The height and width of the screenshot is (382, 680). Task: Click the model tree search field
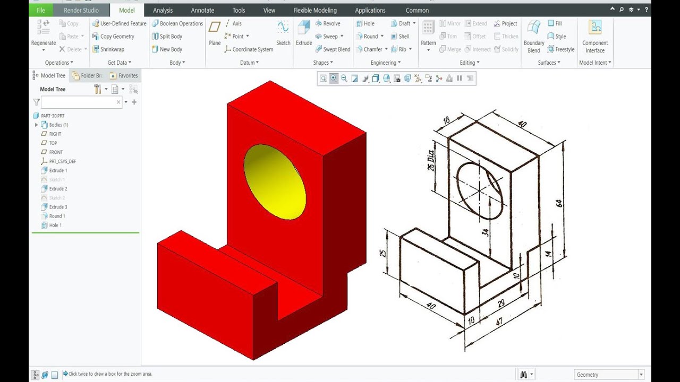(81, 102)
